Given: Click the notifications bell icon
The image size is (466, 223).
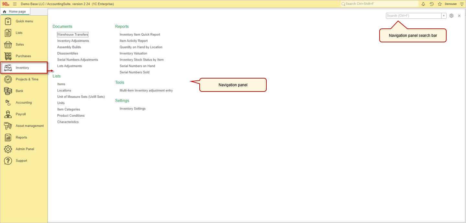Looking at the screenshot, I should (x=423, y=4).
